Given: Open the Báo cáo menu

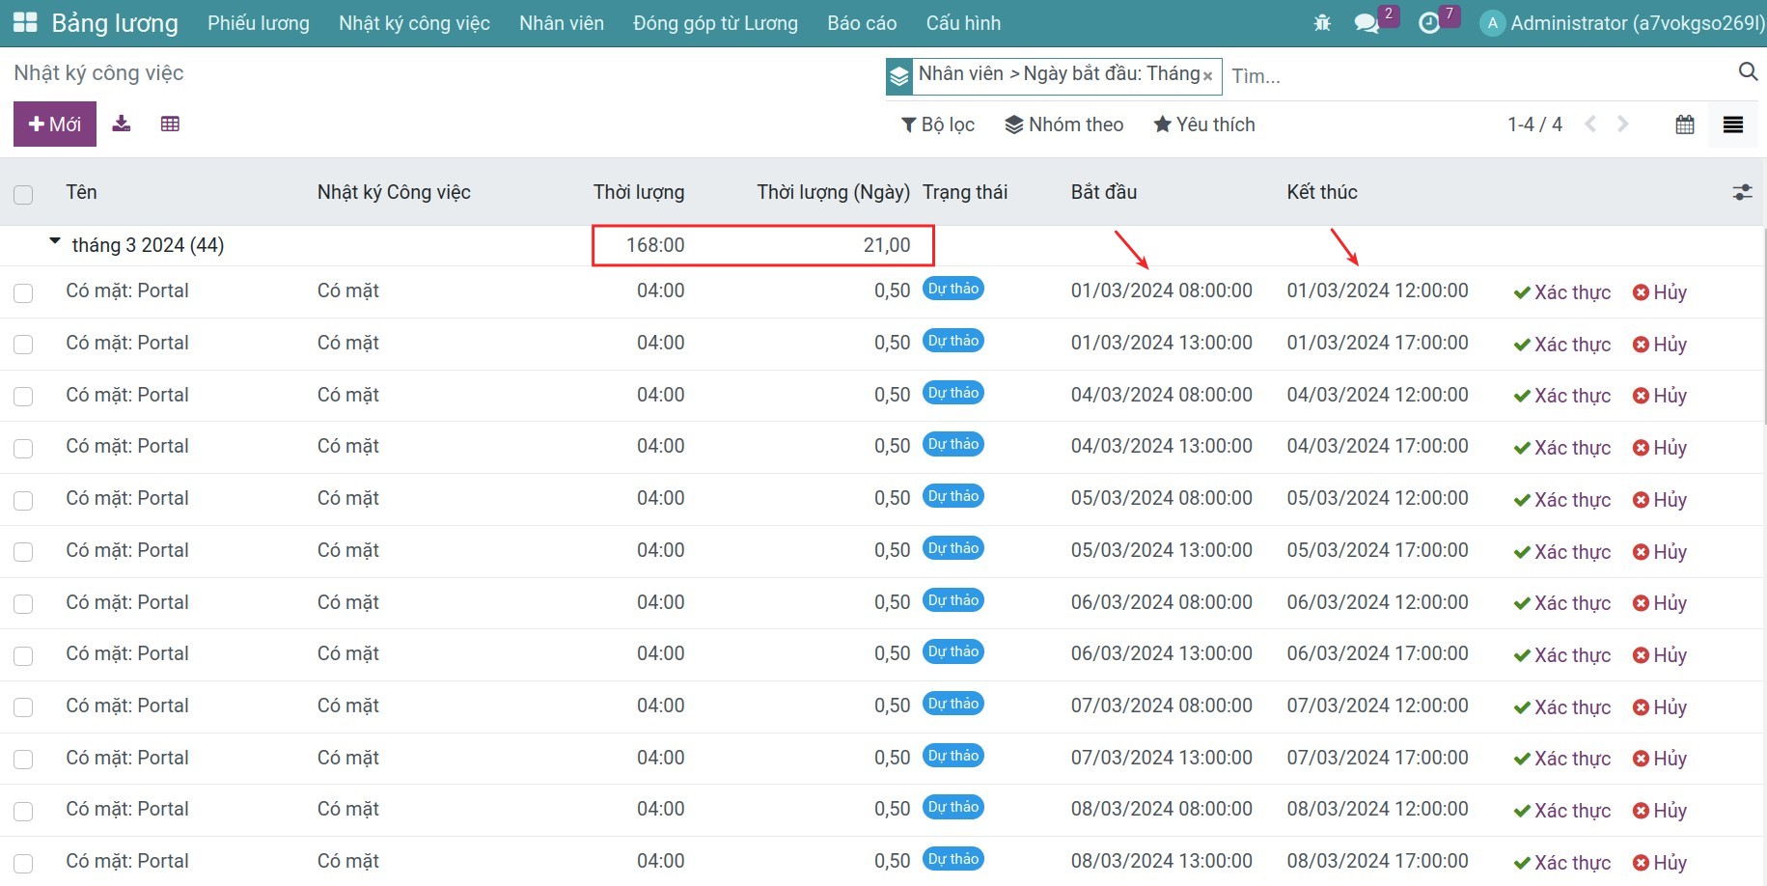Looking at the screenshot, I should [x=862, y=23].
